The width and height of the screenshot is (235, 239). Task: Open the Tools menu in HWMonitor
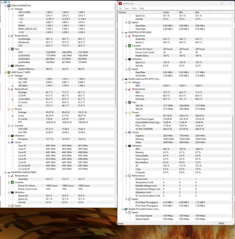pyautogui.click(x=134, y=8)
